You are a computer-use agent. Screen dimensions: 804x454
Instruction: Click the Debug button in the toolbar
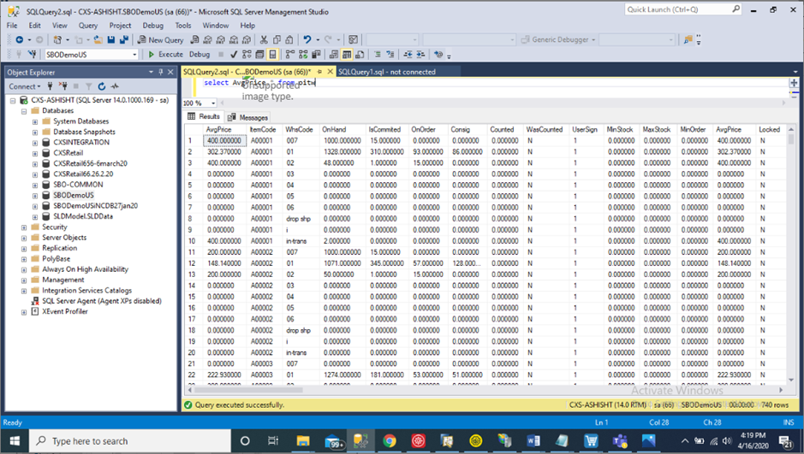point(200,54)
